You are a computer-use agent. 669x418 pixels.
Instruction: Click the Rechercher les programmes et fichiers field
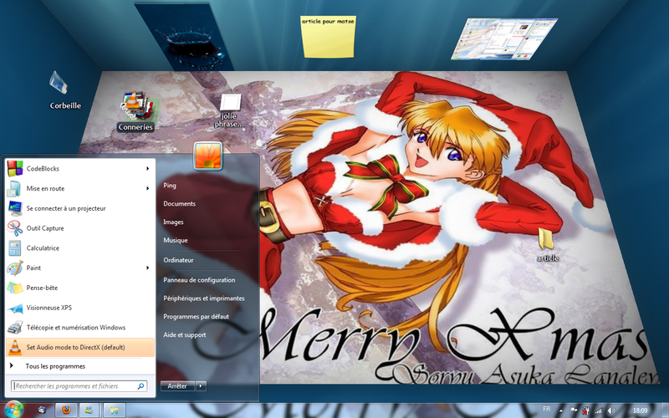(x=79, y=386)
